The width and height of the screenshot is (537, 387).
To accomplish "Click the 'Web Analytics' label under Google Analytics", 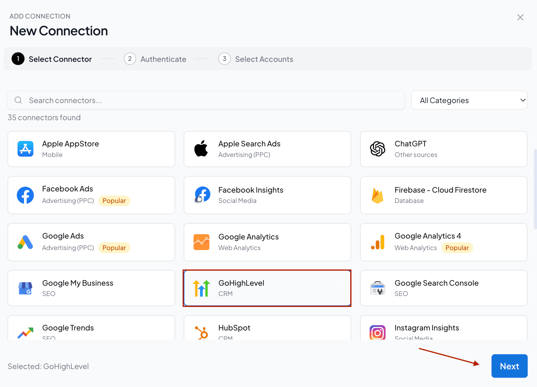I will 239,248.
